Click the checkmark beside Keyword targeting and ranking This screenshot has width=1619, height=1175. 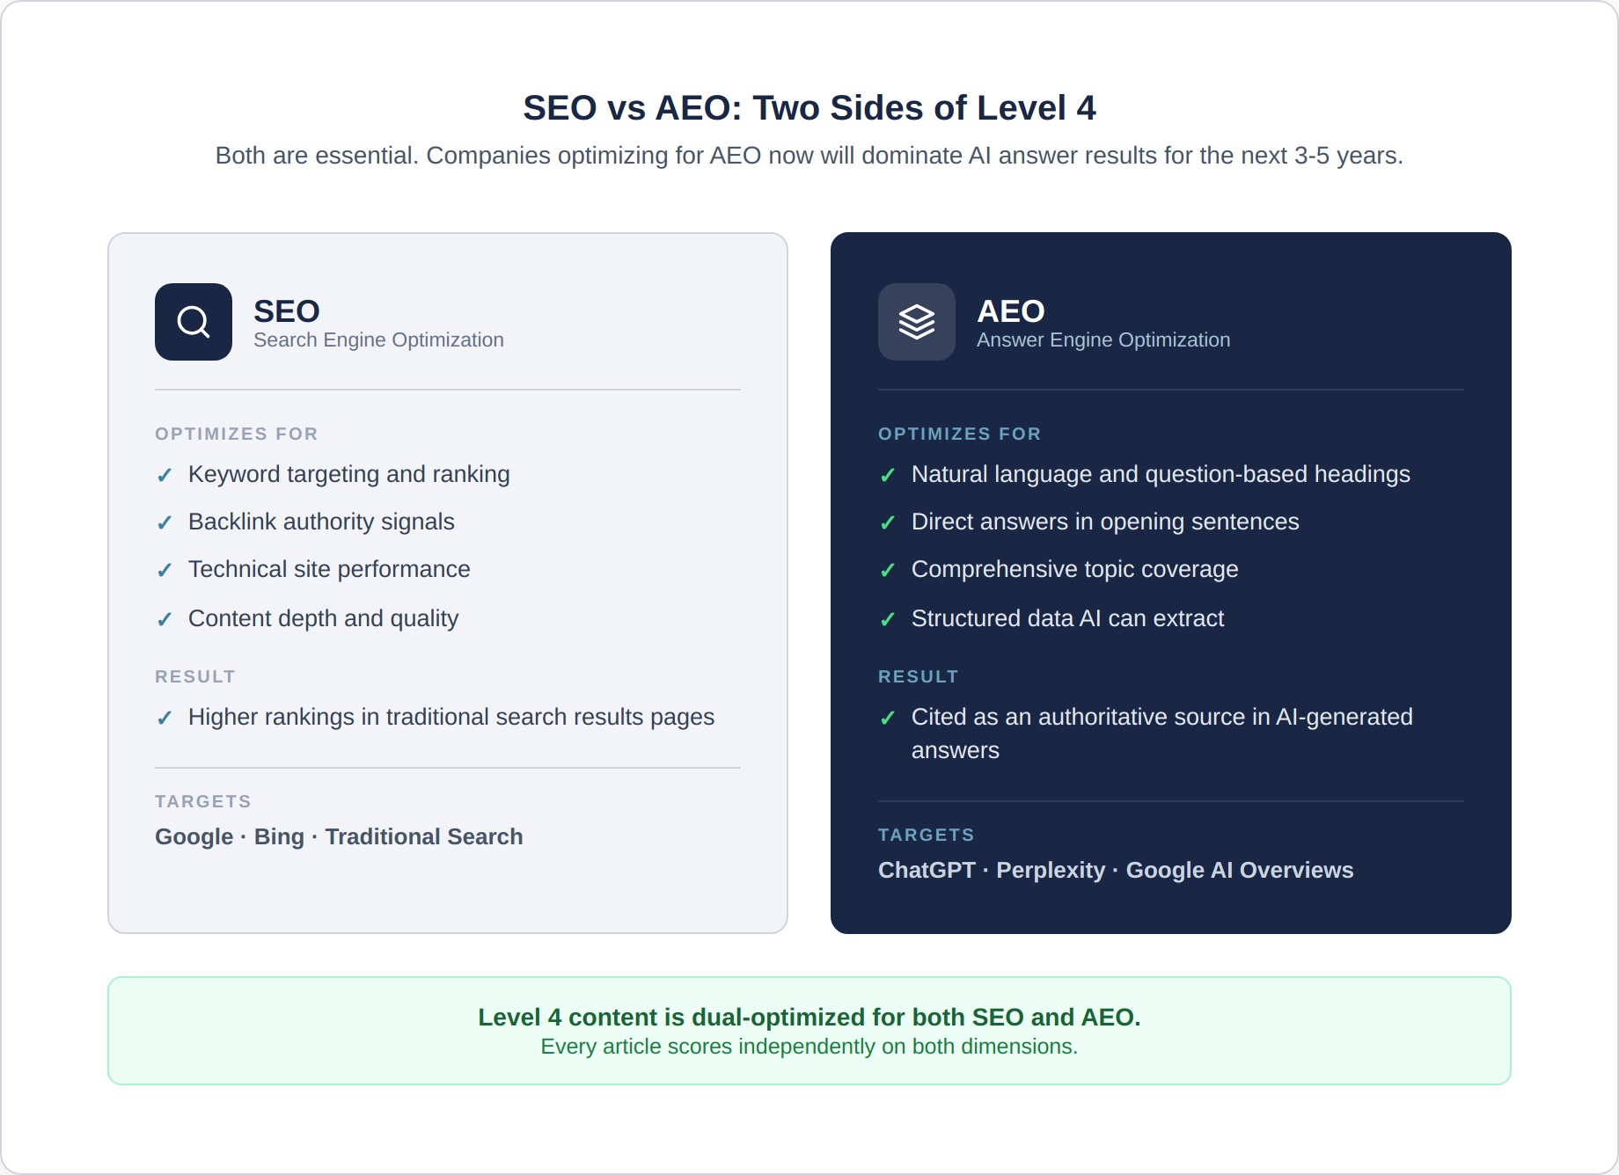pyautogui.click(x=165, y=476)
